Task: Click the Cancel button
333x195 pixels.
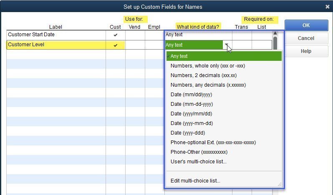Action: (x=306, y=38)
